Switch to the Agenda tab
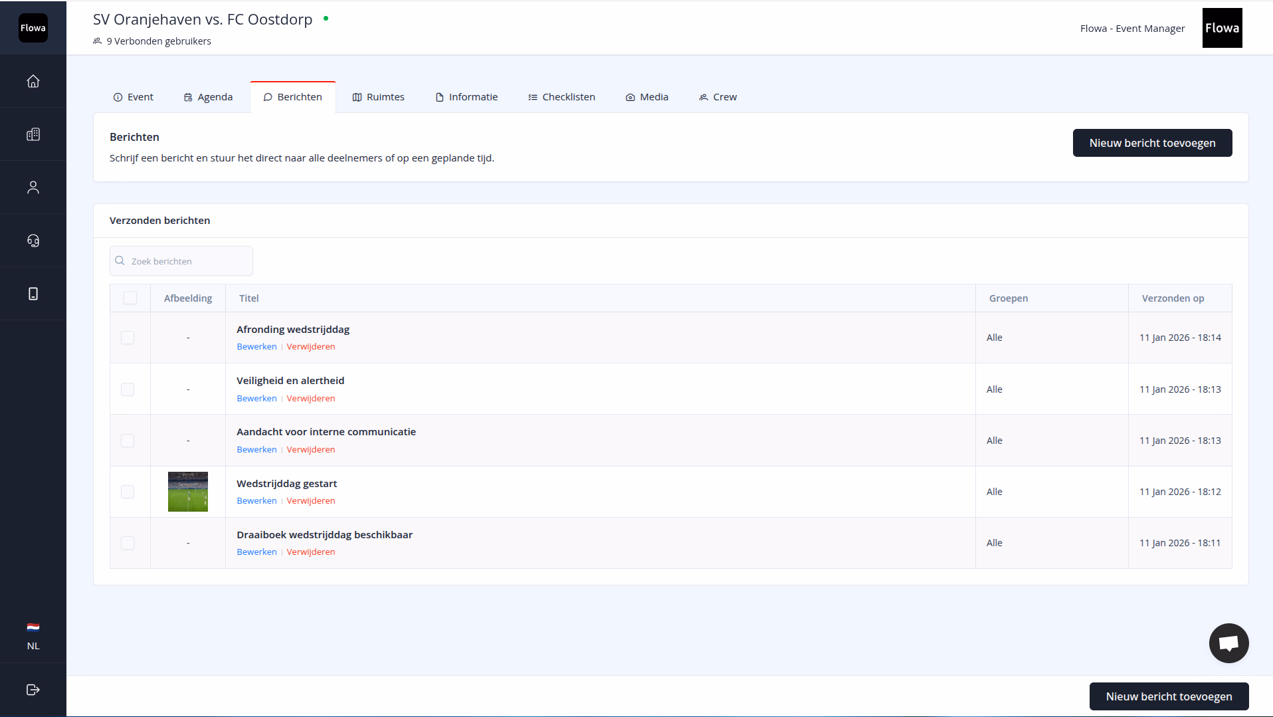 point(208,97)
